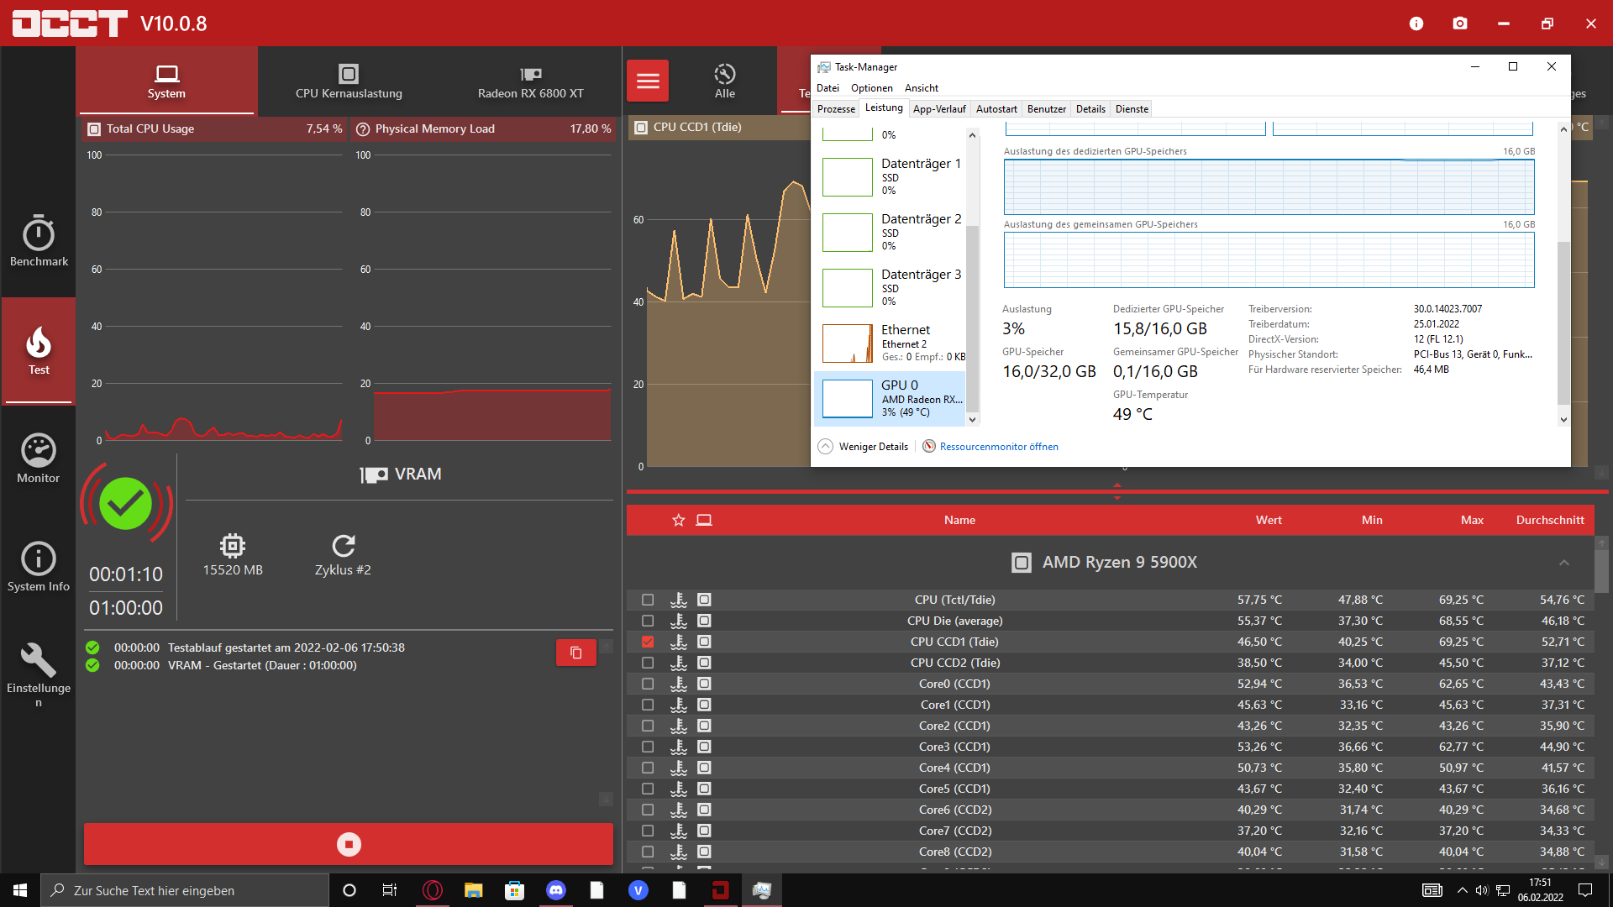Click Ressourcenmonitor öffnen link
The height and width of the screenshot is (907, 1613).
(998, 447)
